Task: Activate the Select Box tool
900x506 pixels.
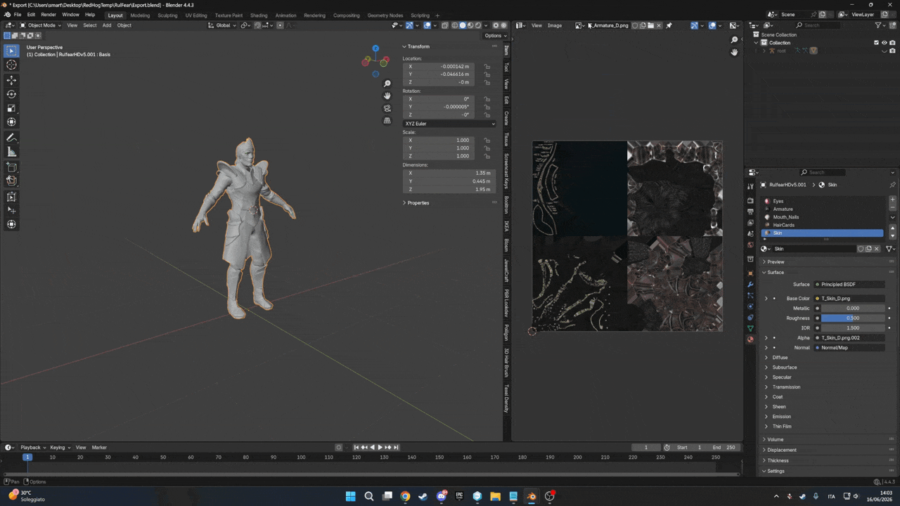Action: tap(11, 51)
